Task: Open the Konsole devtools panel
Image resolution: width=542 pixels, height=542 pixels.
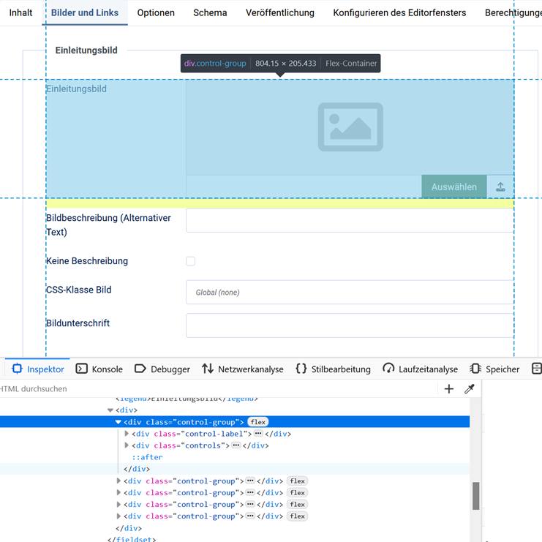Action: [x=99, y=369]
